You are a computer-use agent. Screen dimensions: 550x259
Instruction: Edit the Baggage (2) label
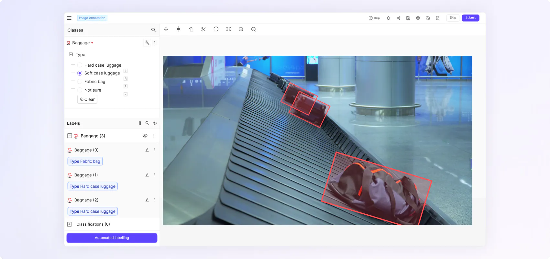(x=147, y=200)
